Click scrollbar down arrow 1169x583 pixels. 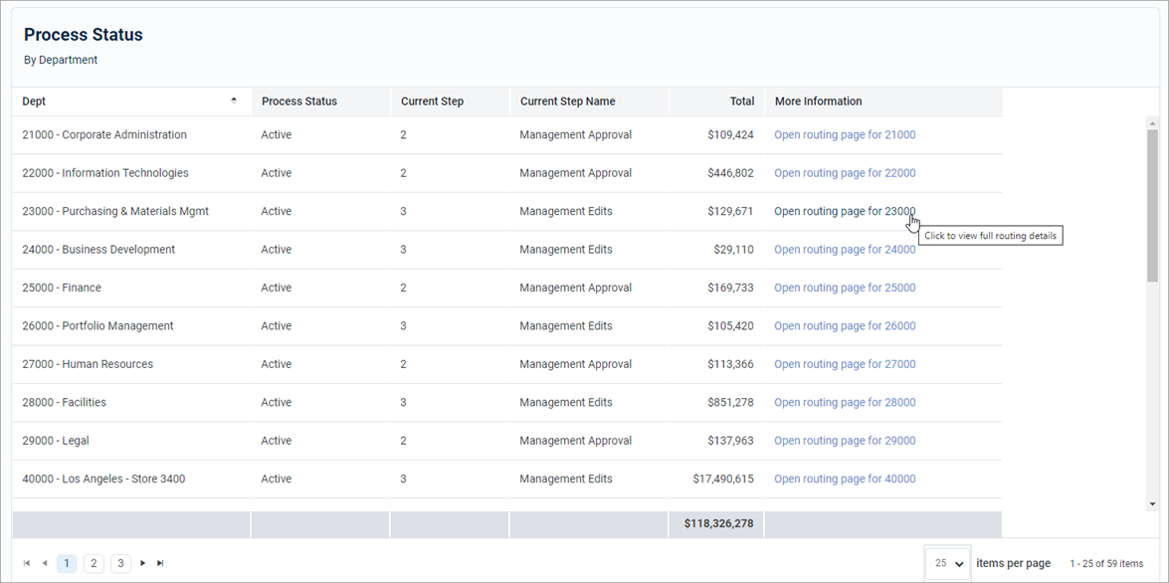pyautogui.click(x=1152, y=504)
